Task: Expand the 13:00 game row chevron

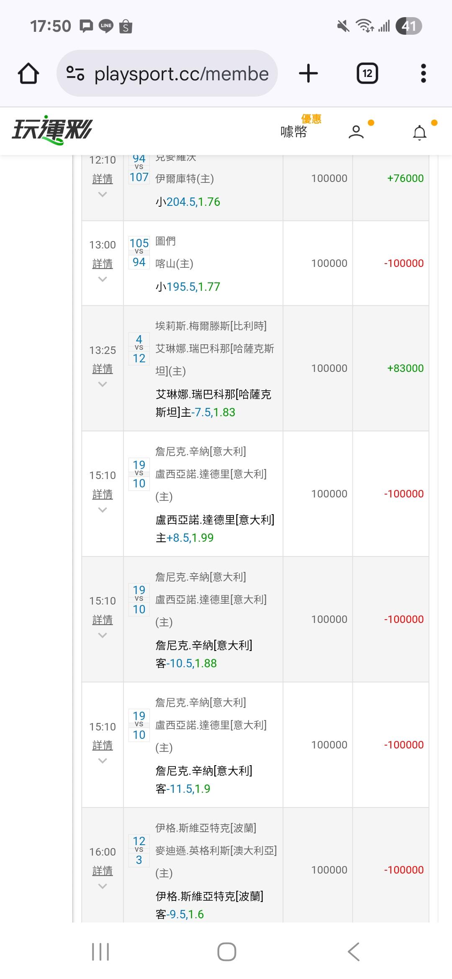Action: point(103,279)
